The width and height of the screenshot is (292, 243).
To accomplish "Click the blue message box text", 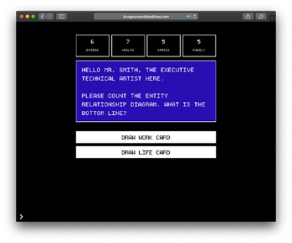I will (x=146, y=92).
